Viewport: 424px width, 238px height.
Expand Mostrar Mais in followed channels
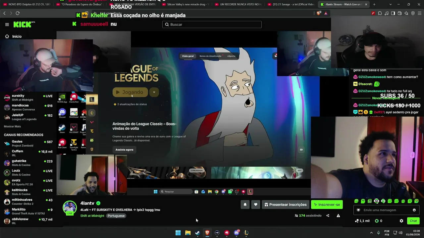coord(12,126)
